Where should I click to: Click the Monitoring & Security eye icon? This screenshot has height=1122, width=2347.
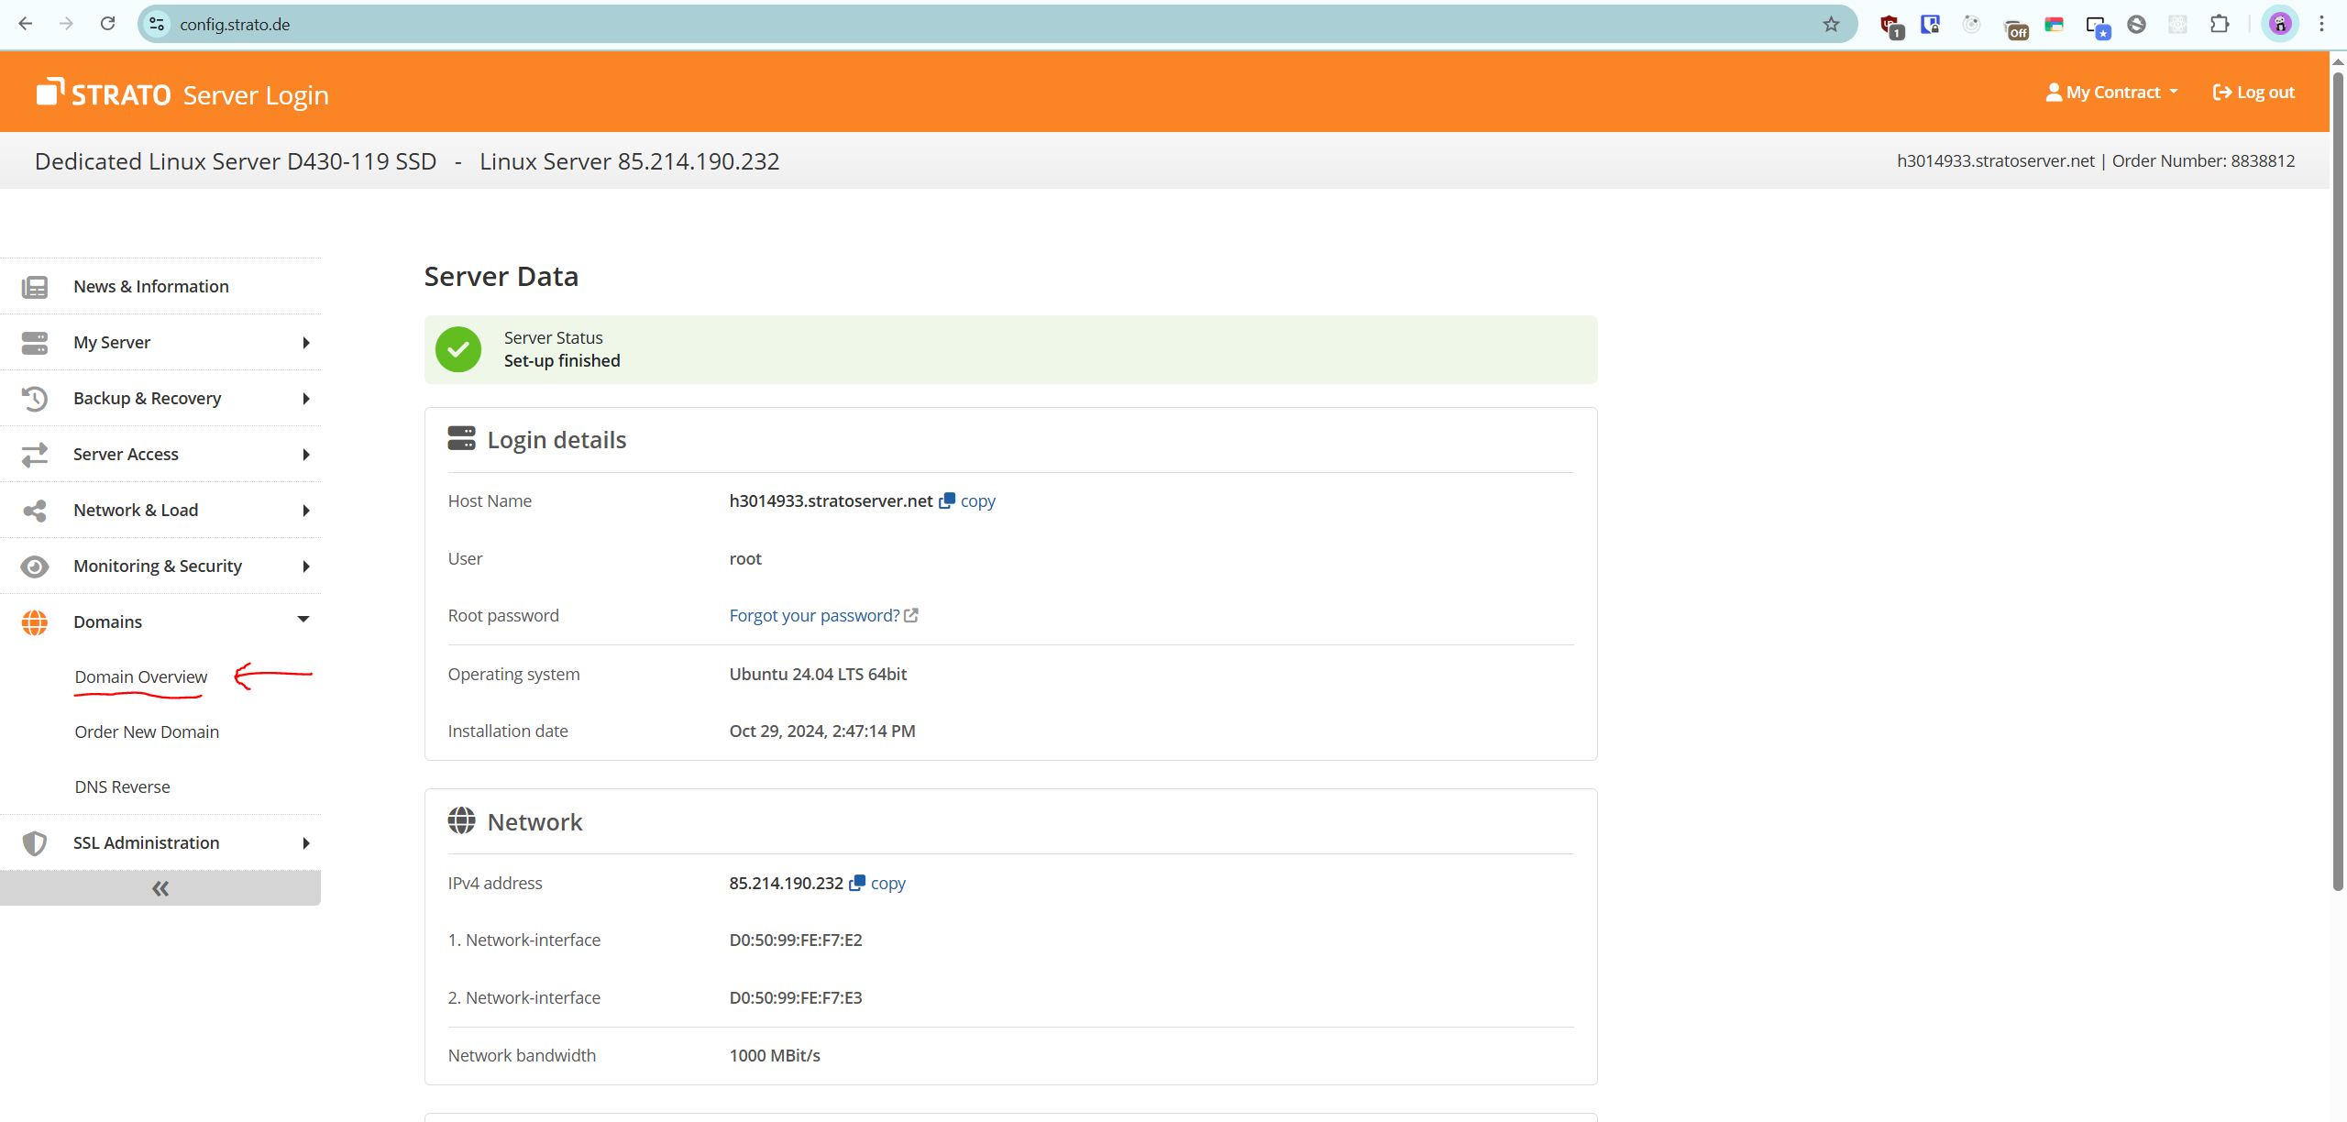pyautogui.click(x=35, y=566)
